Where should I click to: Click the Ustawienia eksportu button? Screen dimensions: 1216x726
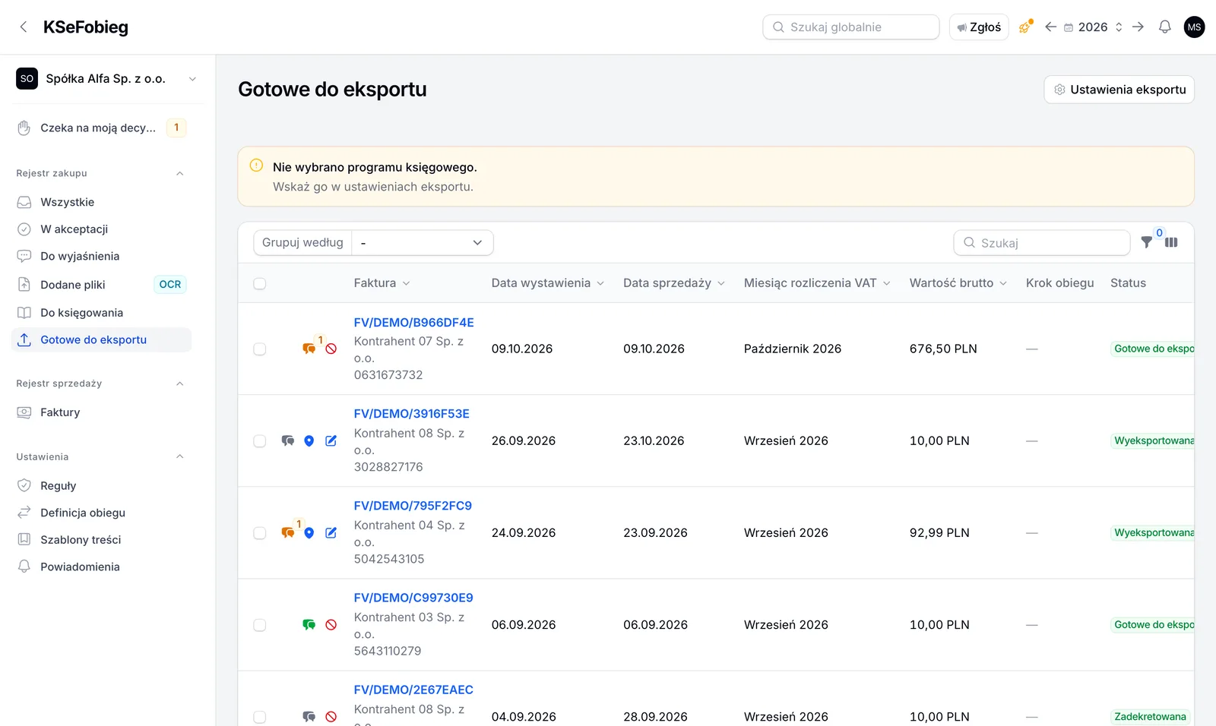point(1119,90)
